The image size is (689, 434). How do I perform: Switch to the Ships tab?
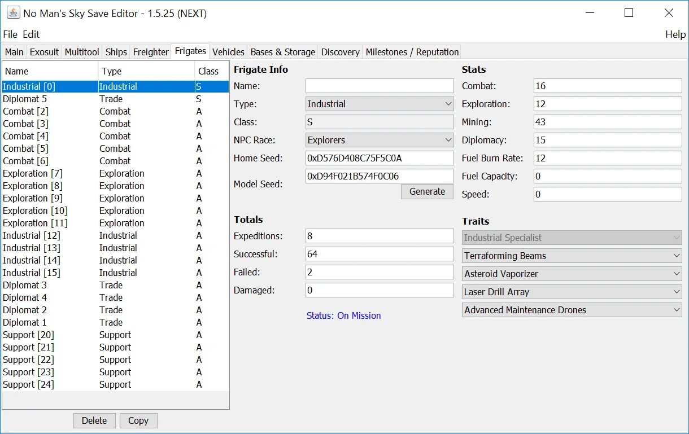coord(116,52)
